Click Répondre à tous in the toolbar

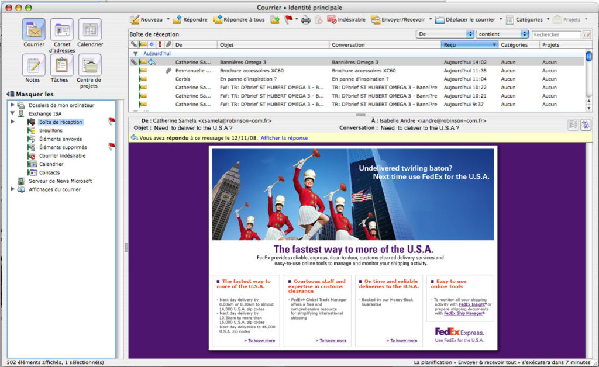coord(239,19)
